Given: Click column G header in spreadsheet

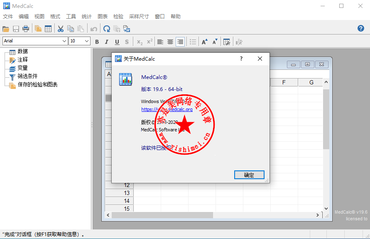Looking at the screenshot, I should click(x=311, y=82).
